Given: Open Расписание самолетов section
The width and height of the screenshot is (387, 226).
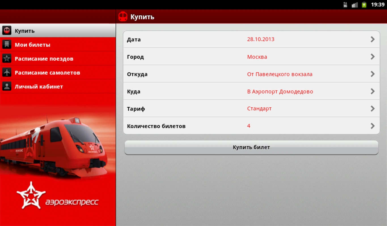Looking at the screenshot, I should click(x=58, y=72).
